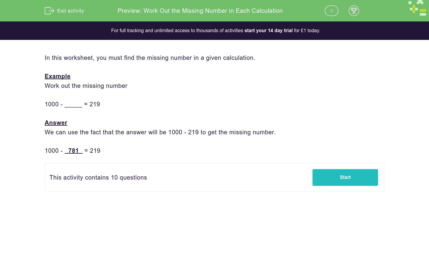Select the Answer heading
The width and height of the screenshot is (429, 268).
pos(56,123)
